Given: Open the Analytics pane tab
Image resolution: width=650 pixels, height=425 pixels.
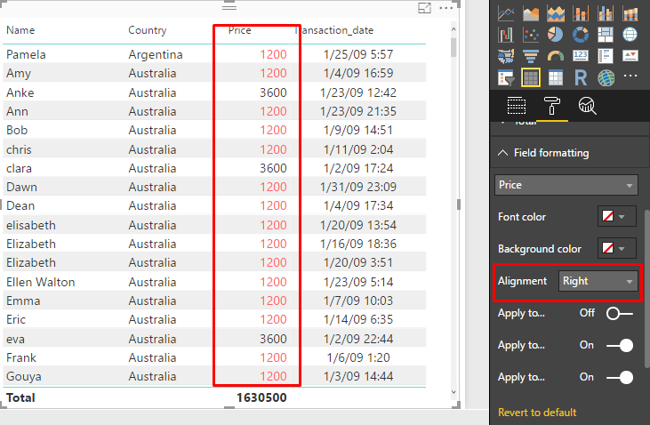Looking at the screenshot, I should click(x=587, y=107).
